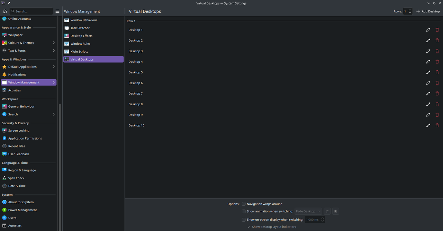Remove Desktop 3 via its trash icon

coord(437,51)
